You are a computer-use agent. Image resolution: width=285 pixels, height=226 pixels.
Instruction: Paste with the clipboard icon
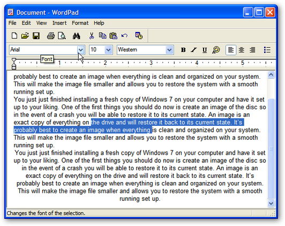pyautogui.click(x=113, y=35)
